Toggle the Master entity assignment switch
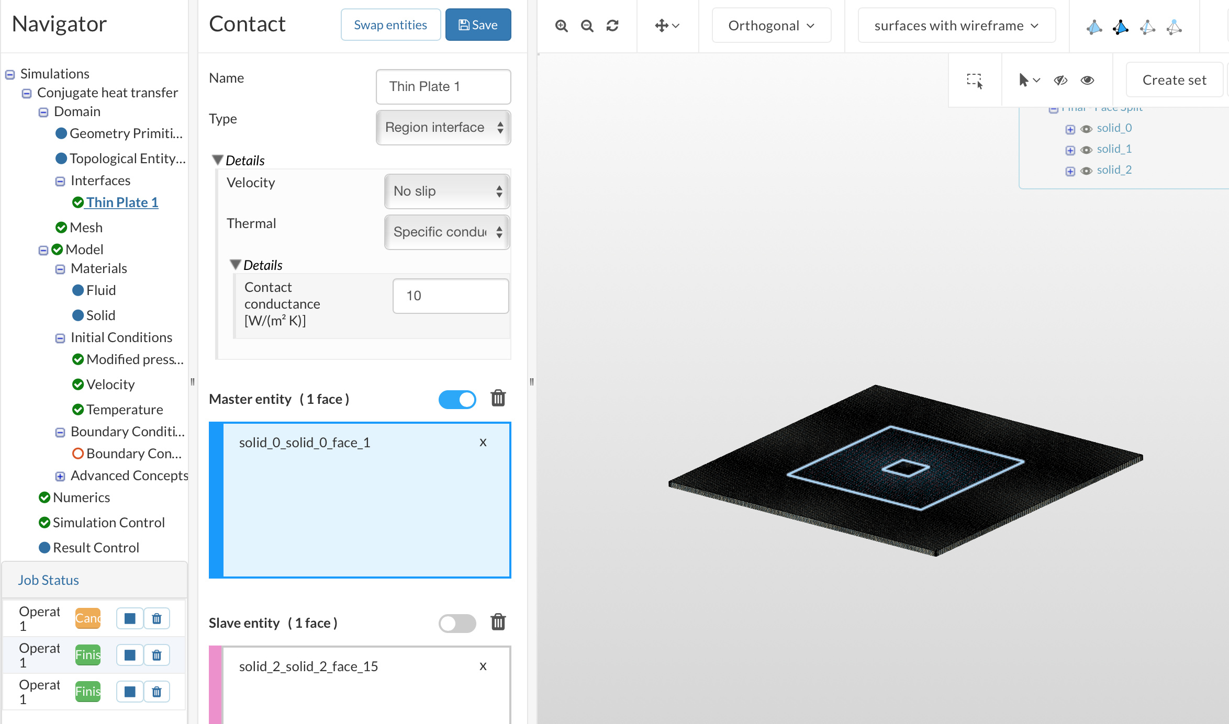Viewport: 1229px width, 724px height. point(457,399)
